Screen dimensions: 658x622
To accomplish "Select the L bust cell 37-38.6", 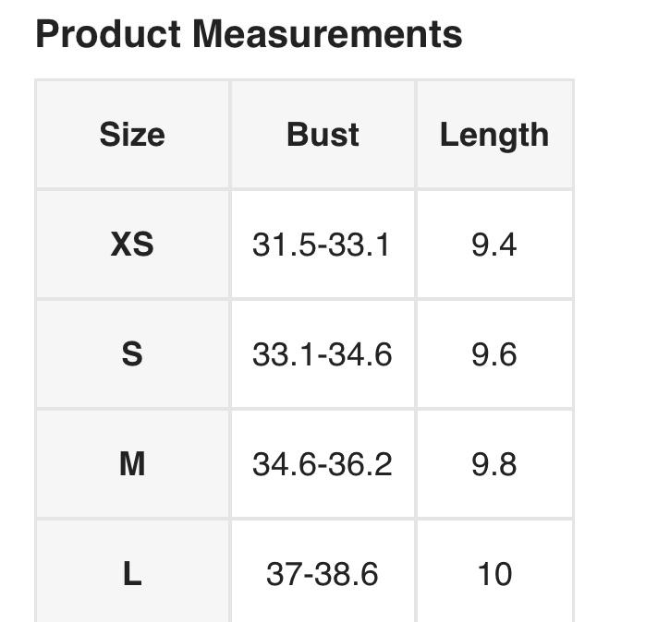I will tap(322, 574).
